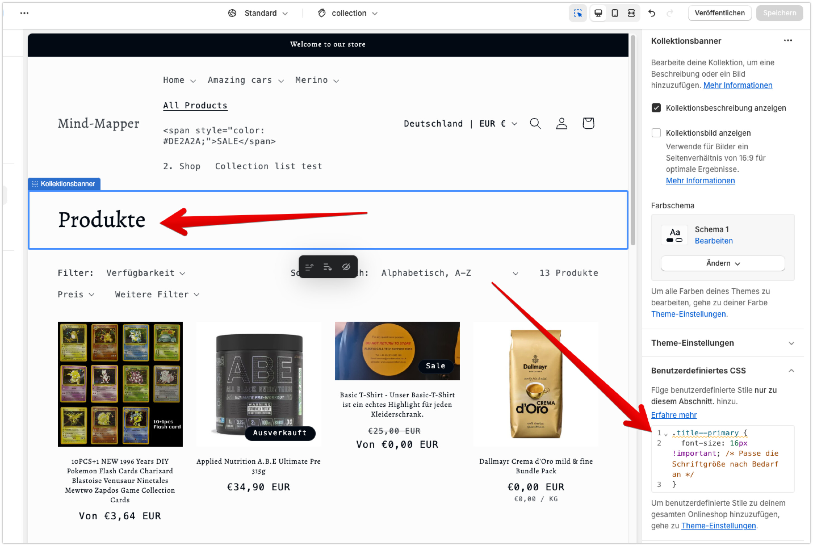Viewport: 813px width, 546px height.
Task: Click the Veröffentlichen button
Action: click(x=719, y=13)
